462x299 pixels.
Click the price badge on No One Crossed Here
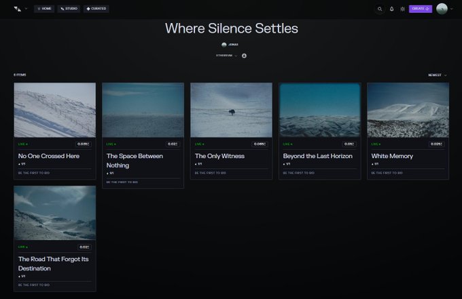[x=84, y=144]
